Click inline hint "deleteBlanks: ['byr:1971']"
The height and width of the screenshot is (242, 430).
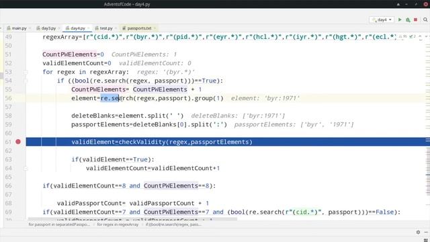click(238, 116)
